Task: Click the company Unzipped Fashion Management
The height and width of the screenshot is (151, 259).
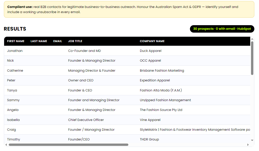Action: 165,100
